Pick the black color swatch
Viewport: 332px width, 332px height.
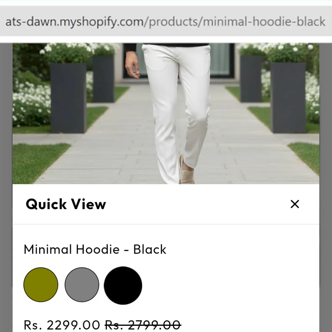(x=123, y=285)
